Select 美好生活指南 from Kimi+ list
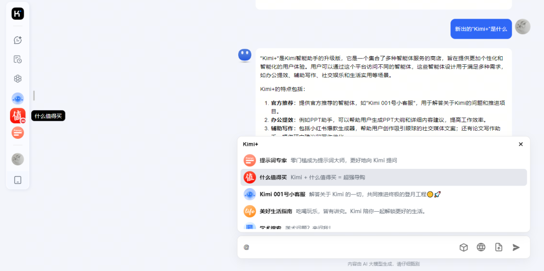 [x=383, y=211]
